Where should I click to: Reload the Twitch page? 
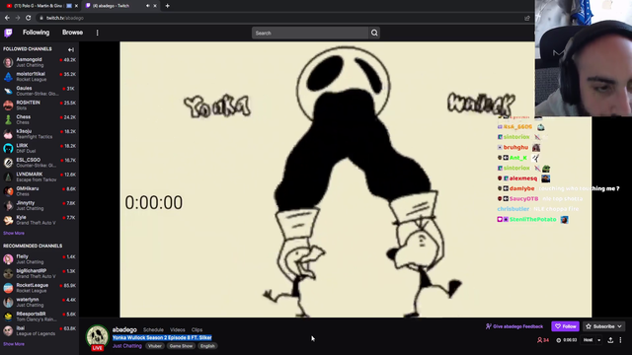point(29,18)
